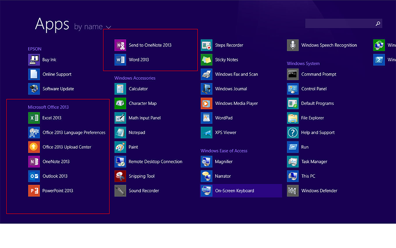396x248 pixels.
Task: Open the Help and Support question-mark icon
Action: [293, 133]
